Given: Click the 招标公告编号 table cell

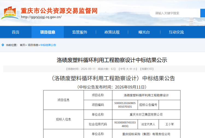Looking at the screenshot, I should (148, 105).
